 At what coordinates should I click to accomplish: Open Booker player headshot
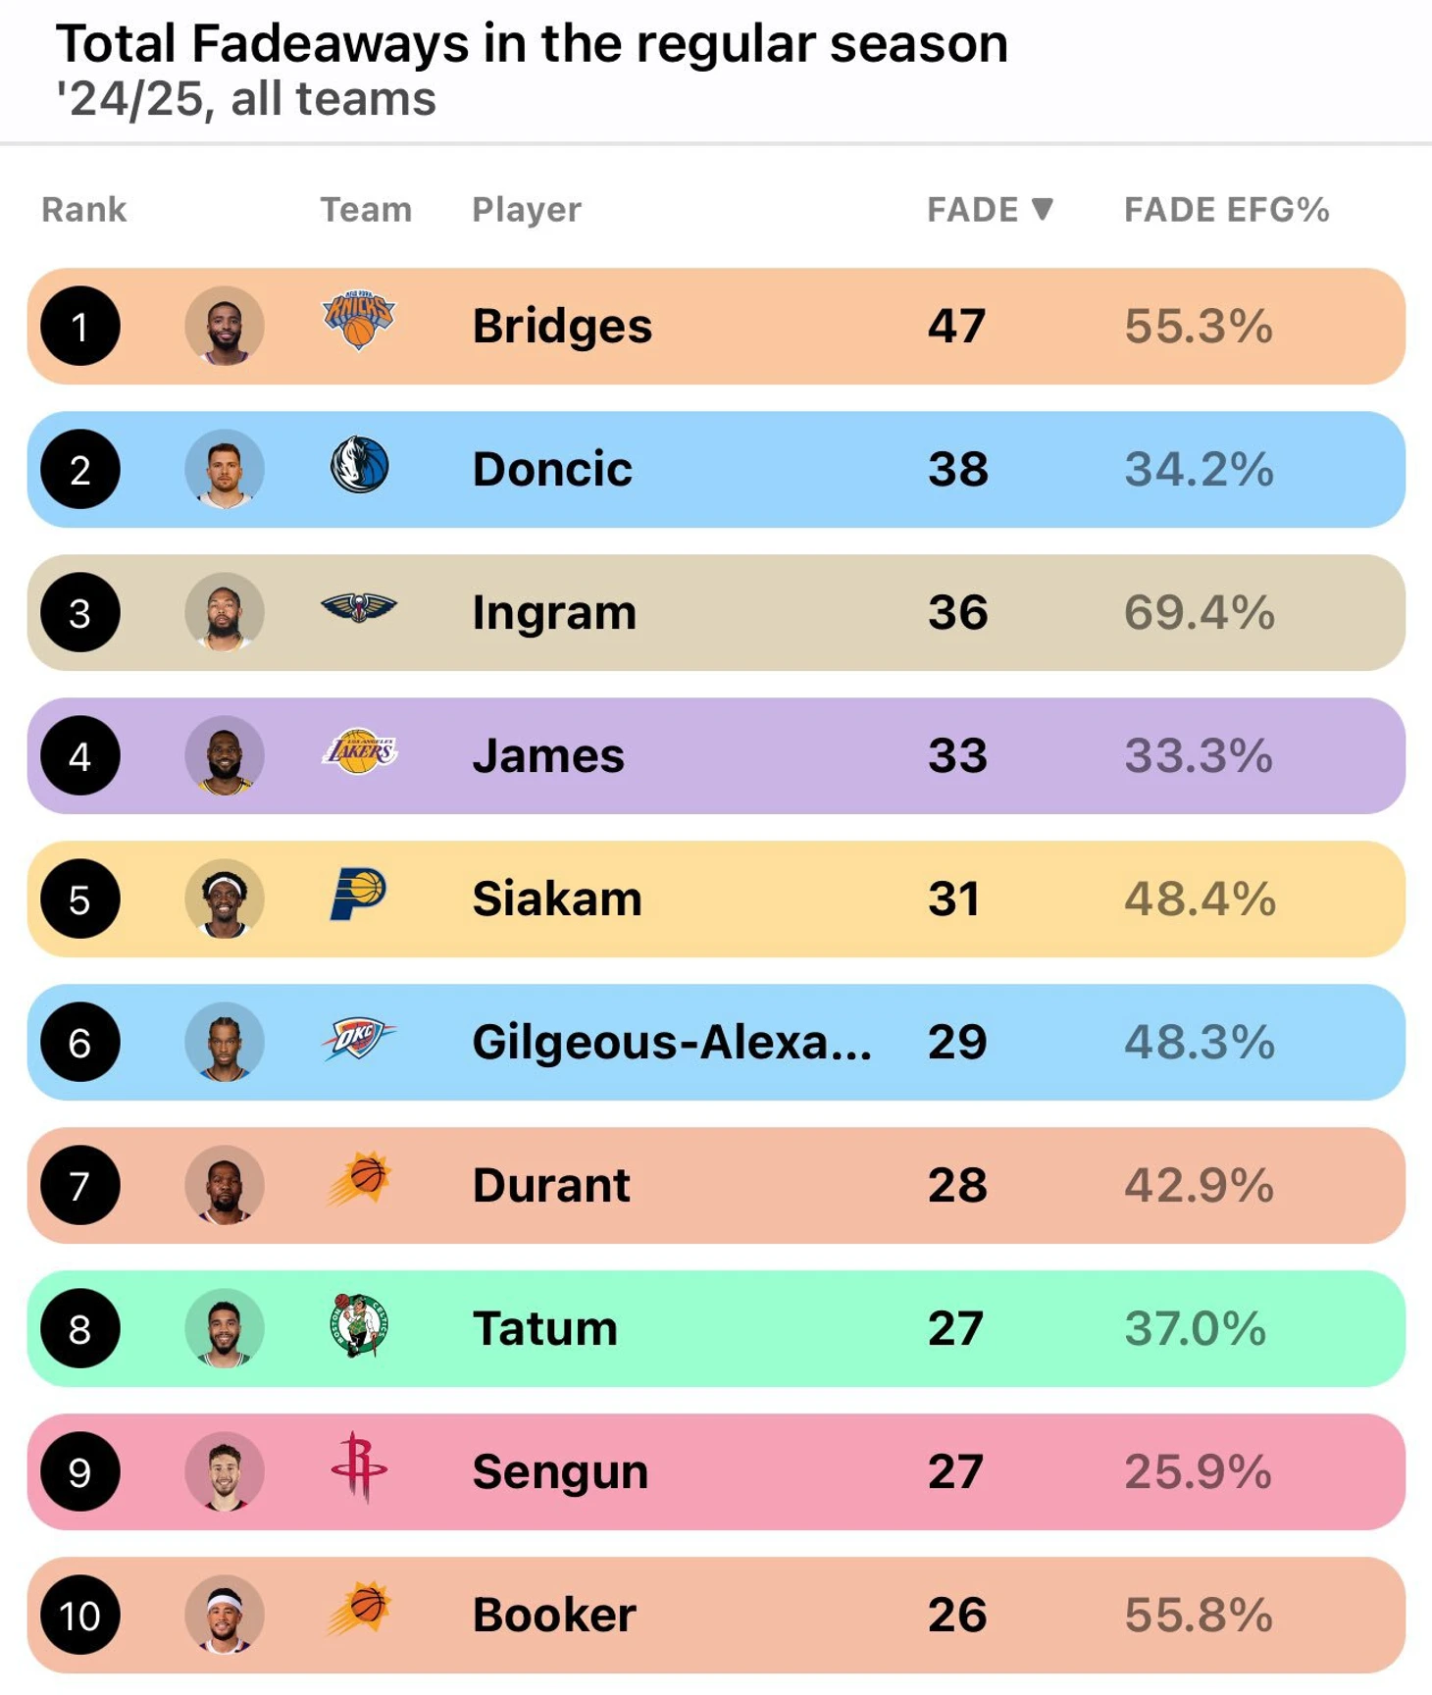click(x=225, y=1615)
